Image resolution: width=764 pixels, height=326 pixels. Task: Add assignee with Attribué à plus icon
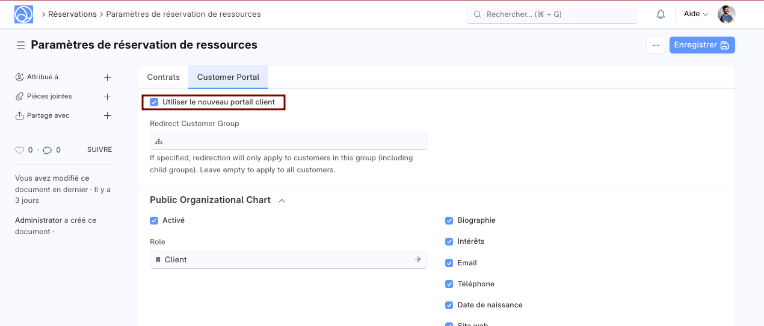(107, 77)
